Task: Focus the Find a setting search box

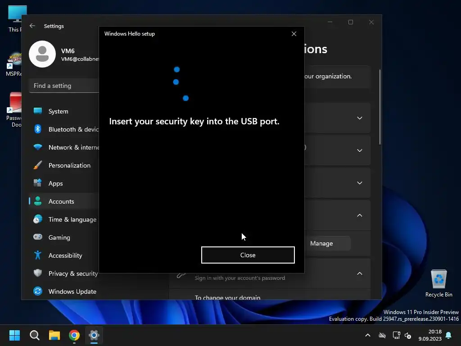Action: pyautogui.click(x=64, y=86)
